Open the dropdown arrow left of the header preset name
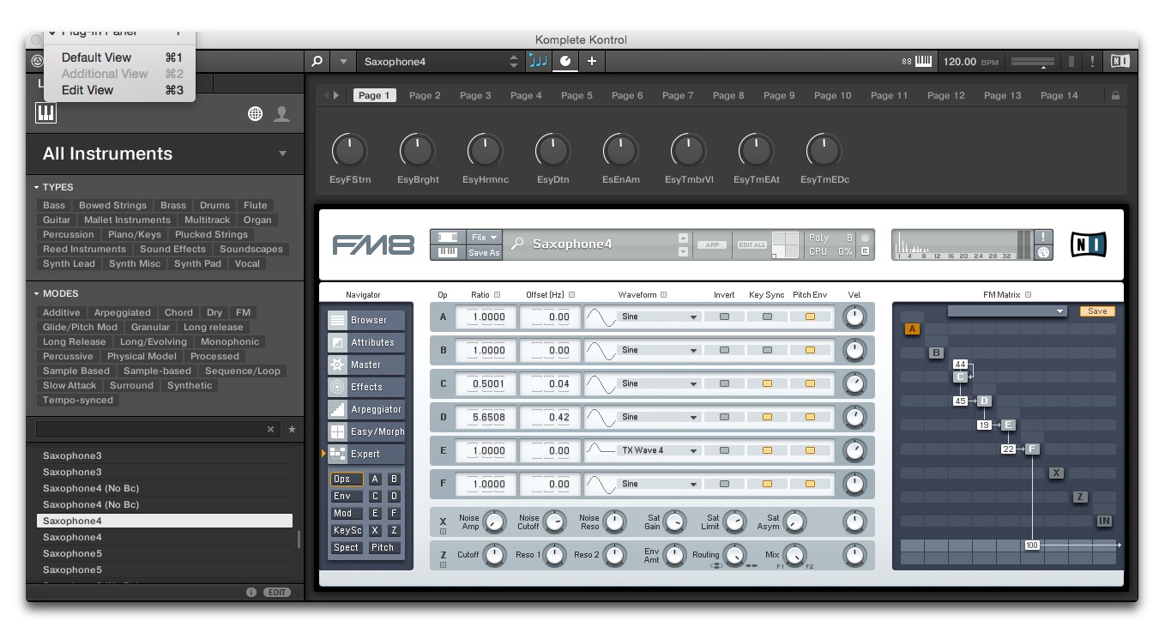This screenshot has height=633, width=1165. [343, 62]
